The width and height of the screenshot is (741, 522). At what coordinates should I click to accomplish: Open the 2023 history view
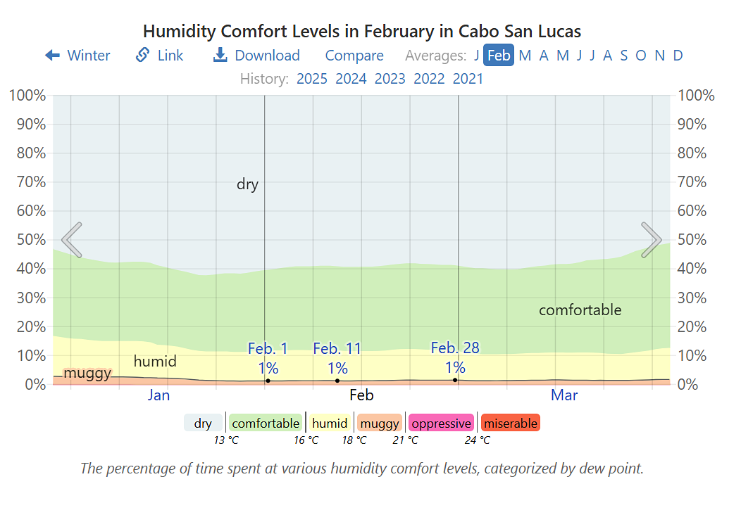click(390, 79)
